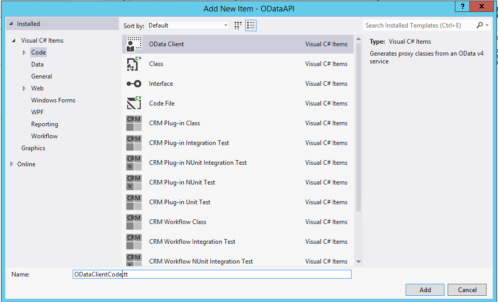This screenshot has width=498, height=302.
Task: Select the Data category
Action: (x=37, y=64)
